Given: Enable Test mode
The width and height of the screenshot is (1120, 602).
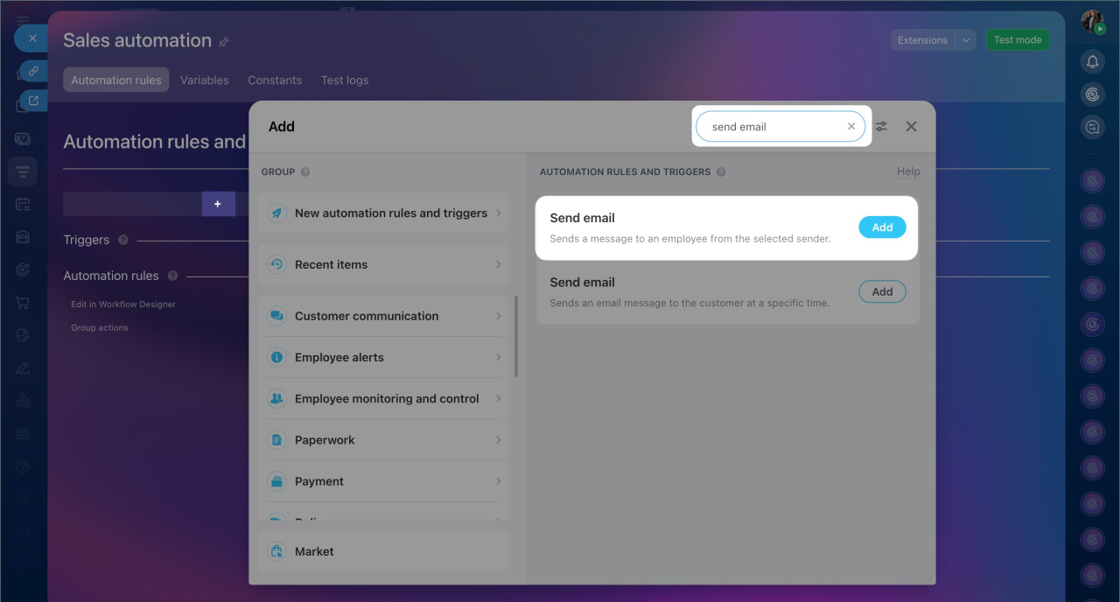Looking at the screenshot, I should (x=1017, y=40).
